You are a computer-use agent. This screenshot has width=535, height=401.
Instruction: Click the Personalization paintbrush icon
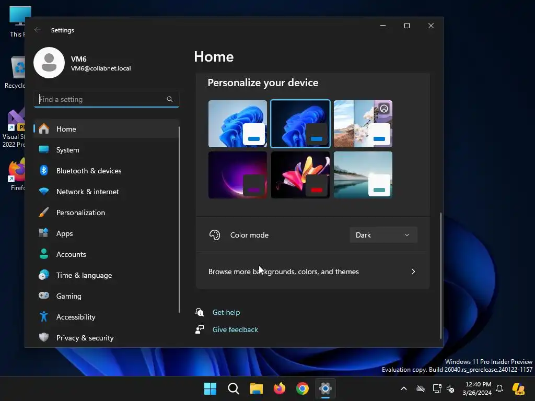click(x=44, y=213)
